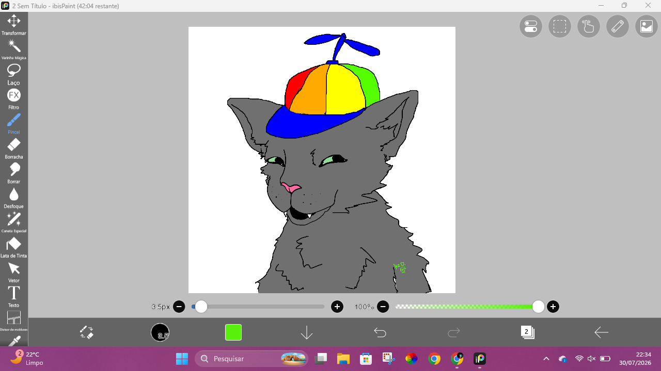The width and height of the screenshot is (661, 371).
Task: Select the Pincel brush tool
Action: (14, 123)
